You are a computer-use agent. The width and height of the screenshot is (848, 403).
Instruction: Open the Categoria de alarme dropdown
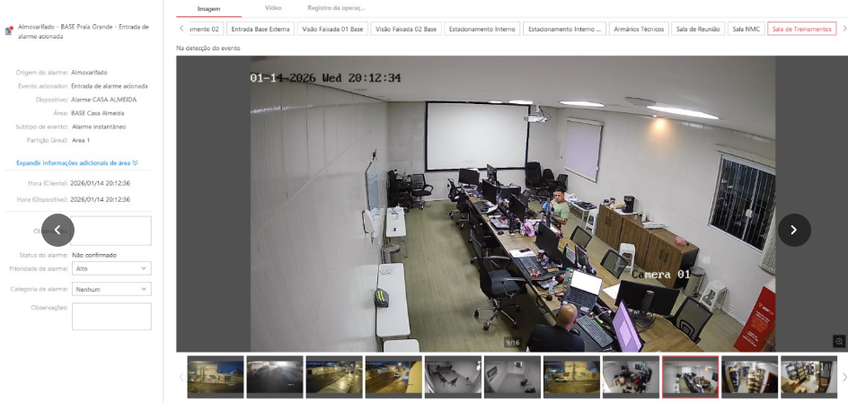tap(111, 289)
